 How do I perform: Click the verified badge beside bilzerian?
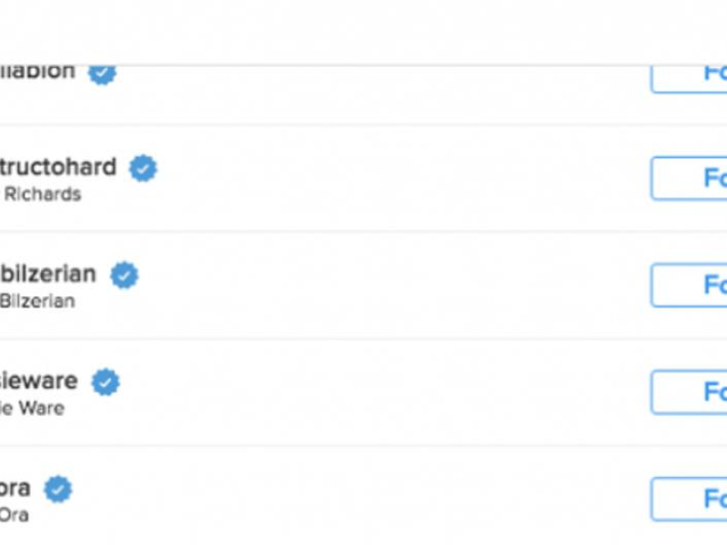[x=124, y=275]
